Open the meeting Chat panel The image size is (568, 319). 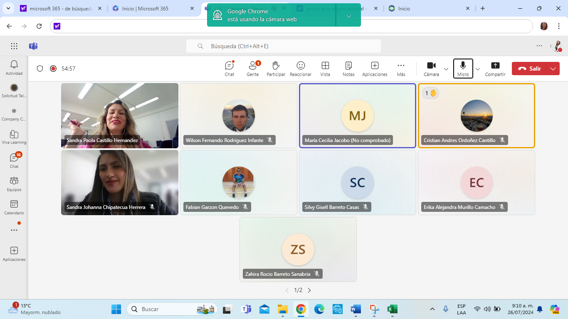(x=229, y=69)
